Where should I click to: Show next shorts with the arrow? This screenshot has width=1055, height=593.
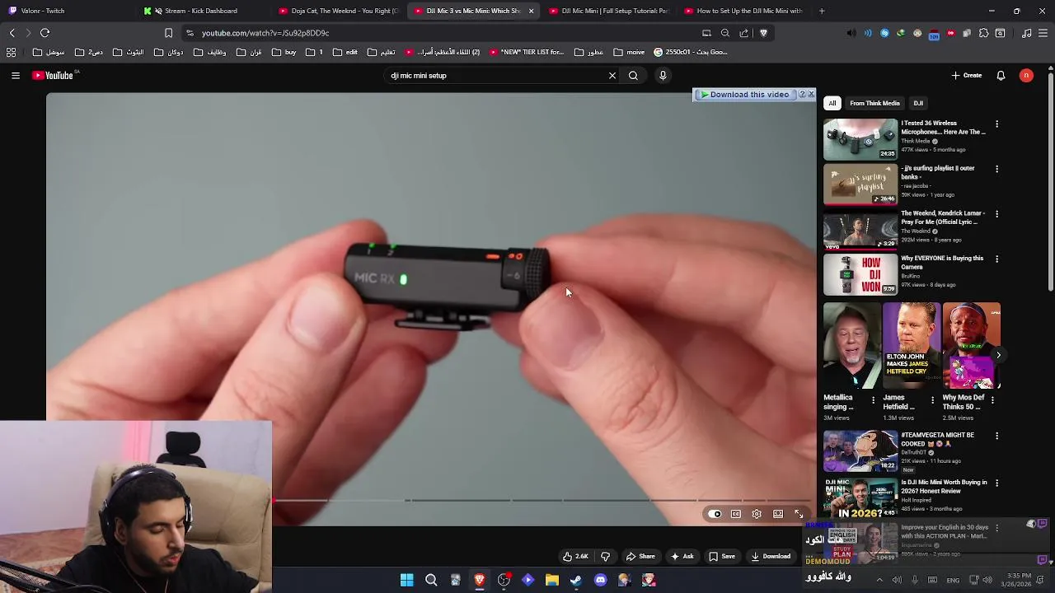click(x=998, y=356)
